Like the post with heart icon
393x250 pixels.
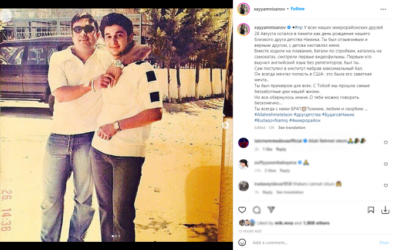click(x=242, y=210)
